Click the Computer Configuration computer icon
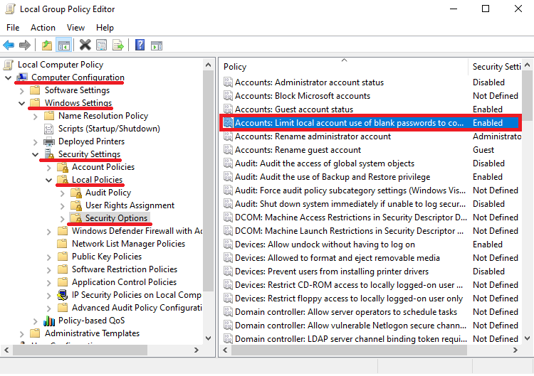 pos(22,77)
